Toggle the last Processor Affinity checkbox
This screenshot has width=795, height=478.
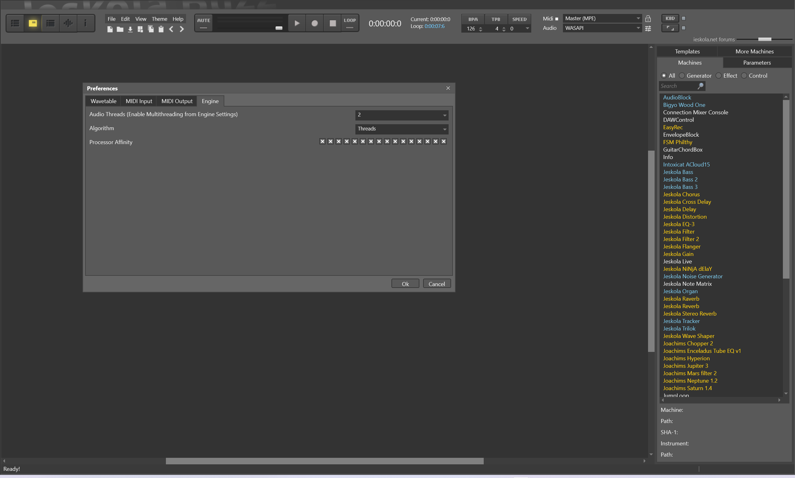(444, 141)
